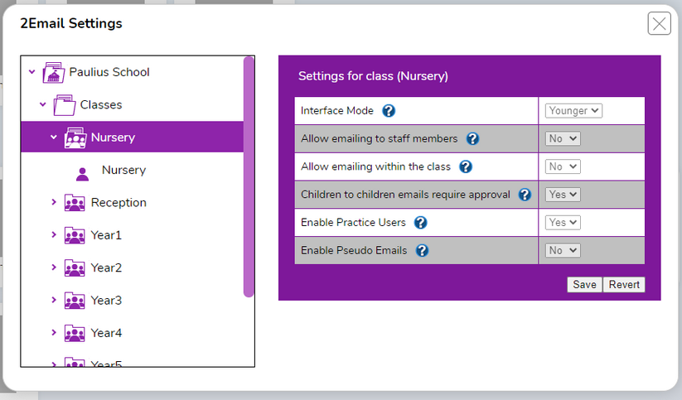Select Year3 in the class tree
This screenshot has height=400, width=682.
[x=106, y=301]
